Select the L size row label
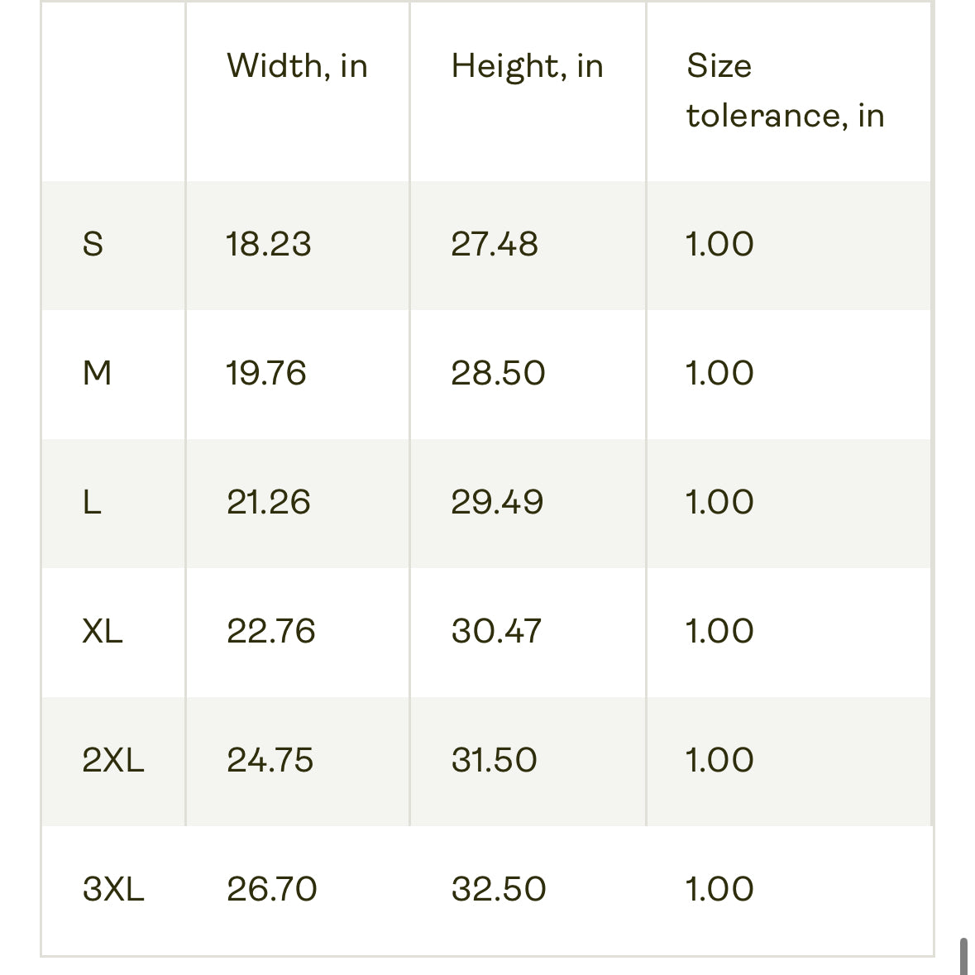The image size is (975, 975). (92, 502)
